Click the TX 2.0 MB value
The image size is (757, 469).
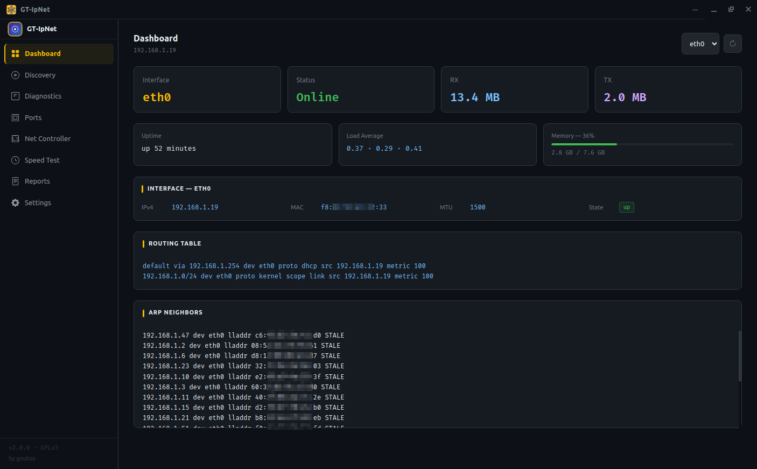tap(625, 97)
